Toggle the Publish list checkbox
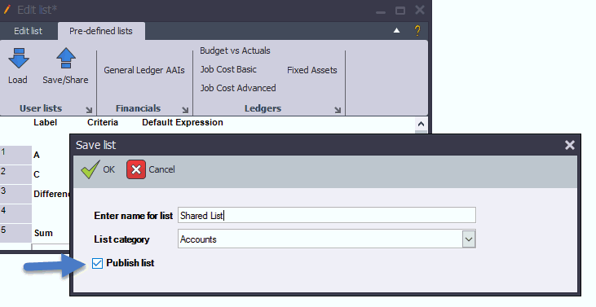 pos(97,263)
